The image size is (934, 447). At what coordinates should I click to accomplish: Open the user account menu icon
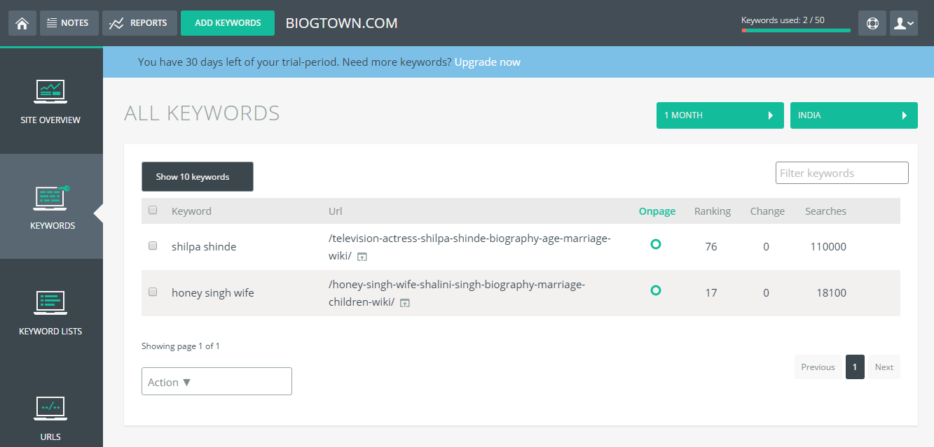[904, 23]
